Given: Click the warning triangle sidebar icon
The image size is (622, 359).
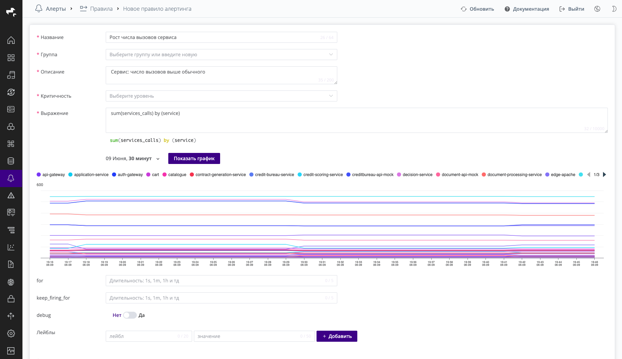Looking at the screenshot, I should pos(11,195).
